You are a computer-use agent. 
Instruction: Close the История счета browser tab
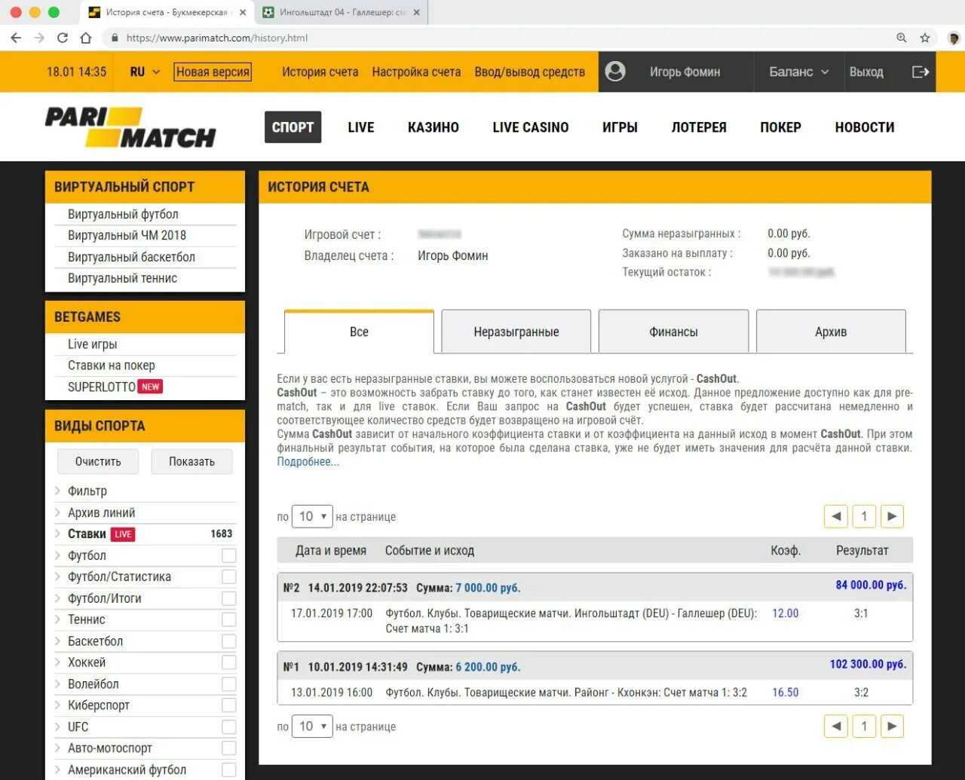pyautogui.click(x=242, y=12)
